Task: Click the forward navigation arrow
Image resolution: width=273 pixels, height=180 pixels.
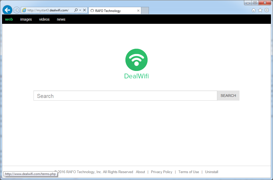Action: click(17, 10)
